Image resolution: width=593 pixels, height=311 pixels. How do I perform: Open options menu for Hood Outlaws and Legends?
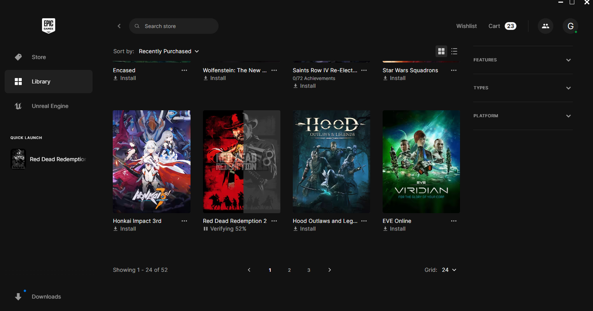(364, 221)
